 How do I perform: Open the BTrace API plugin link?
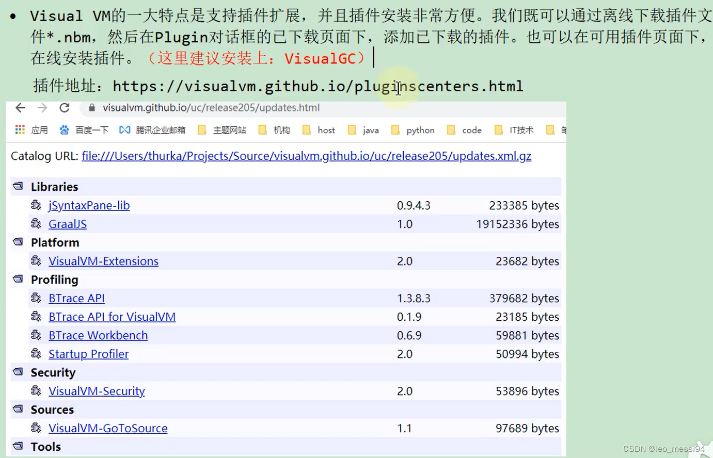[76, 298]
